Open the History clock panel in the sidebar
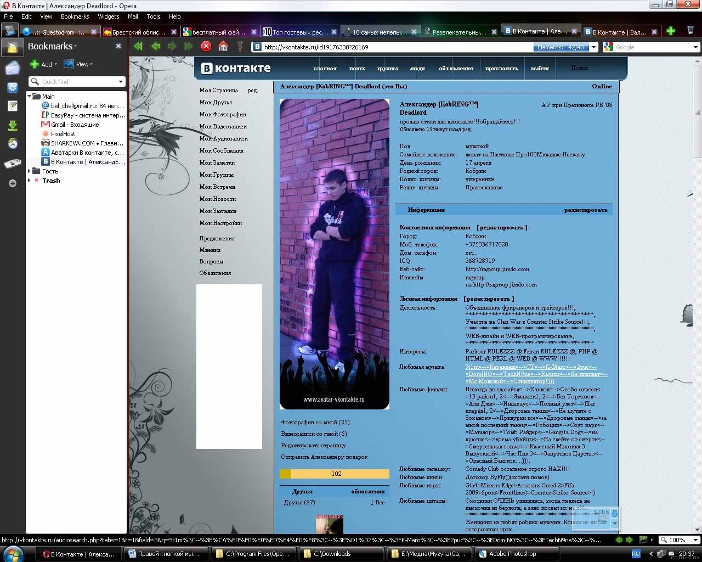 (x=12, y=144)
